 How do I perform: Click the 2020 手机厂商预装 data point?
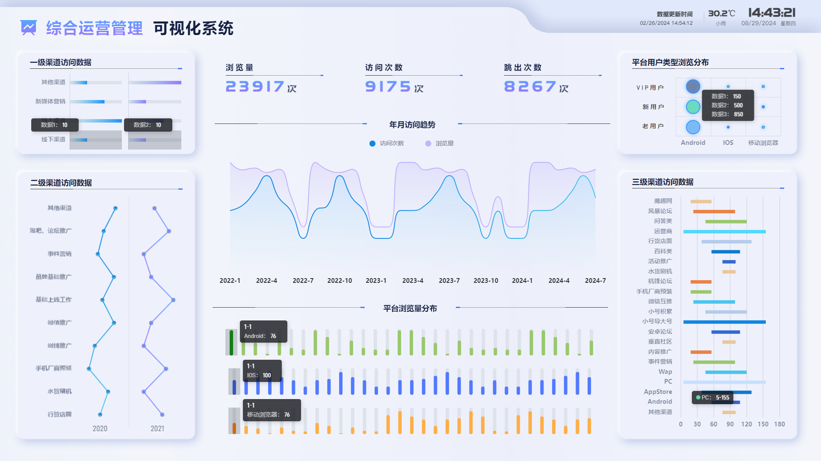click(x=89, y=369)
